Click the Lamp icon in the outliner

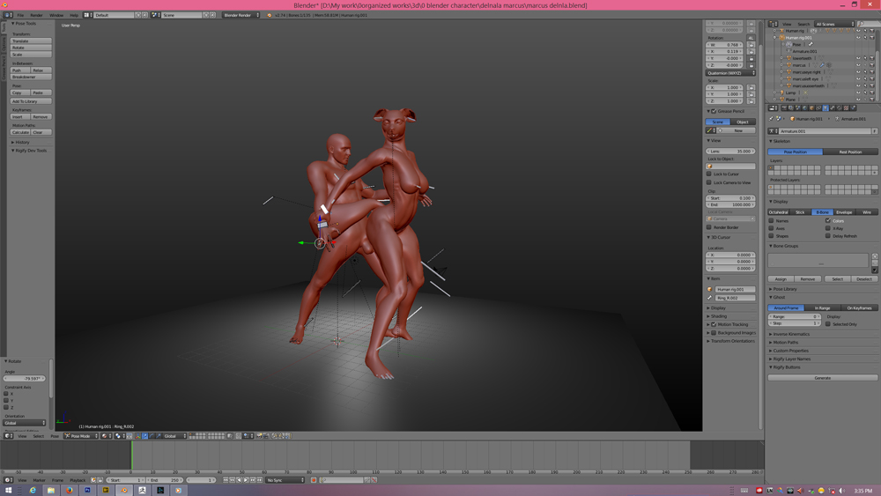pos(781,93)
